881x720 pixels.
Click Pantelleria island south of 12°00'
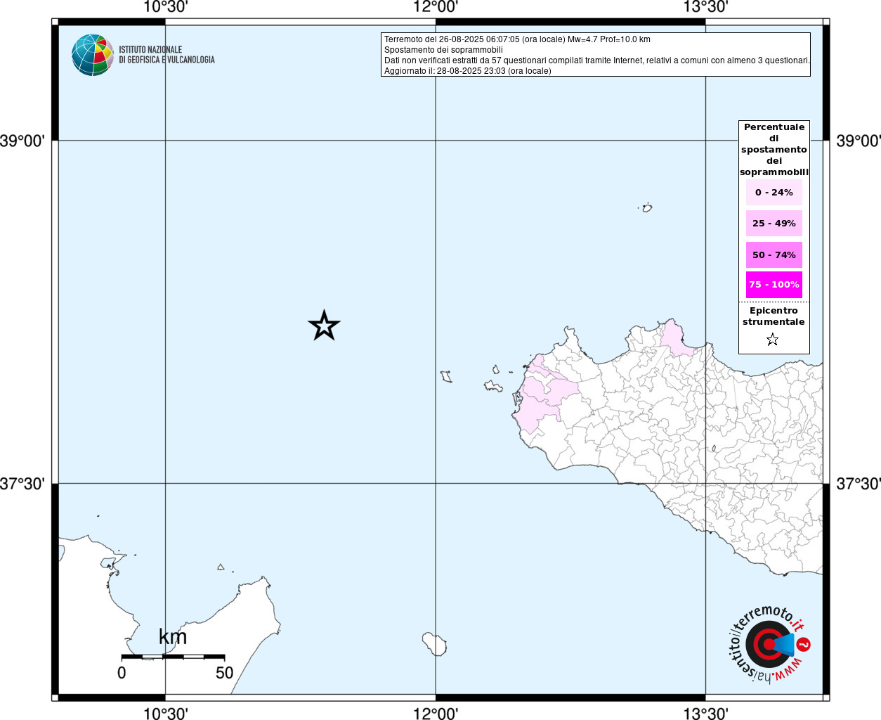click(435, 644)
